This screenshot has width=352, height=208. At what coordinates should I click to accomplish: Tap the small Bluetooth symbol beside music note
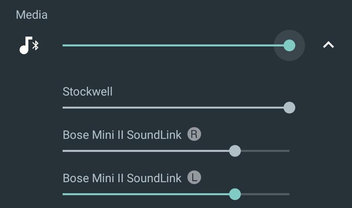35,45
